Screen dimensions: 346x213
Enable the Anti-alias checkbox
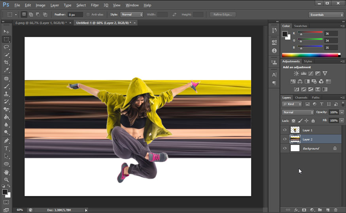click(88, 15)
